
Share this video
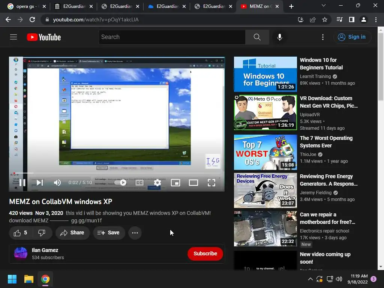[73, 233]
